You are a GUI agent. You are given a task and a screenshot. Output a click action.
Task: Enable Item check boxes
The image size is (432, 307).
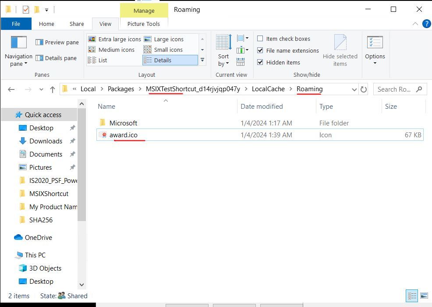pos(261,39)
